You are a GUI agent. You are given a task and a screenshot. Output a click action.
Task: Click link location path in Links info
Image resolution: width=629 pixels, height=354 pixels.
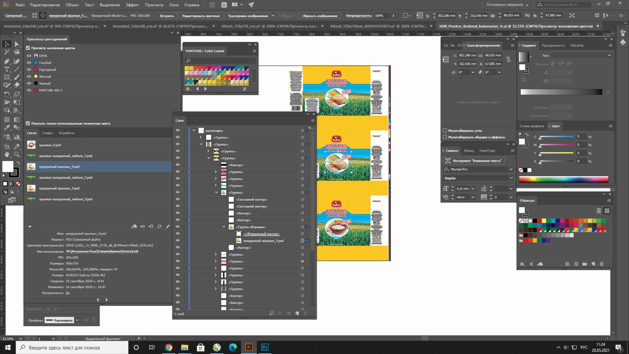click(102, 251)
